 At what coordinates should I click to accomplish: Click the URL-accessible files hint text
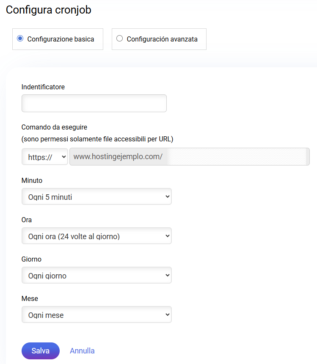97,139
